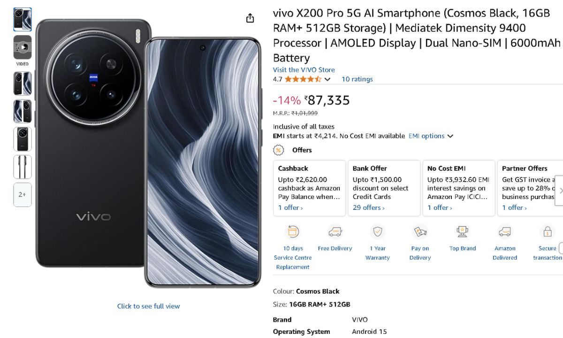Visit the VIVO Store link
The image size is (563, 338).
coord(304,69)
